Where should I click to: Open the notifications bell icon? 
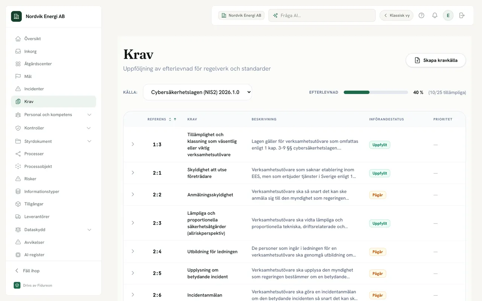435,15
